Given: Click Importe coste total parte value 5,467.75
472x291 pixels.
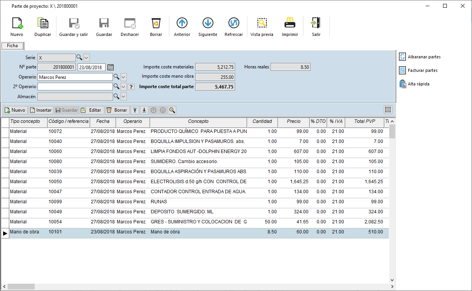Looking at the screenshot, I should click(215, 87).
